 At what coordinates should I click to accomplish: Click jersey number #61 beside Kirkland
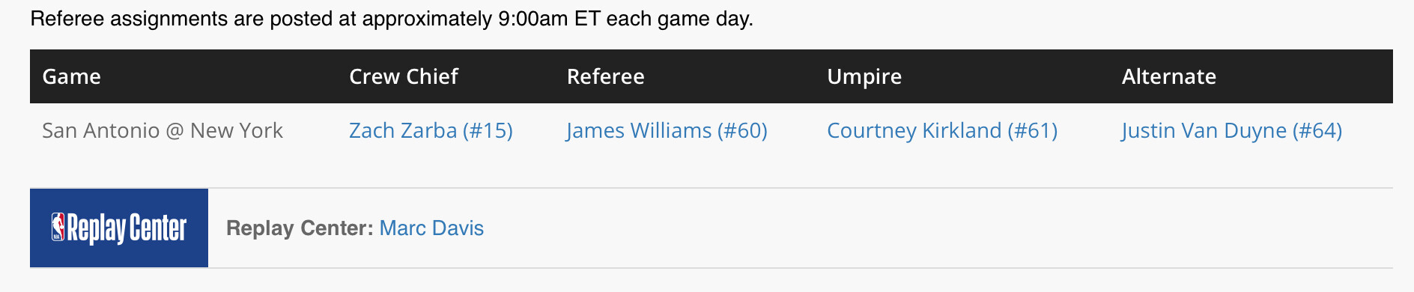1033,130
